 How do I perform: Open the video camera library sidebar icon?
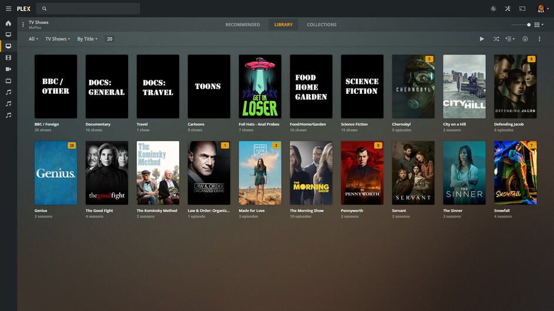8,69
